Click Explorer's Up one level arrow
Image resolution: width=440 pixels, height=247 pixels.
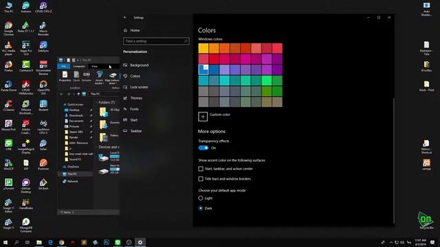(x=78, y=94)
